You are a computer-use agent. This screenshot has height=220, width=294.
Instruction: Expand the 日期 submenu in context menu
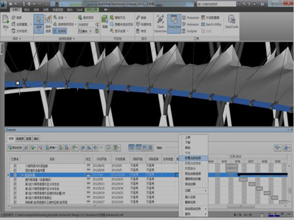(193, 190)
